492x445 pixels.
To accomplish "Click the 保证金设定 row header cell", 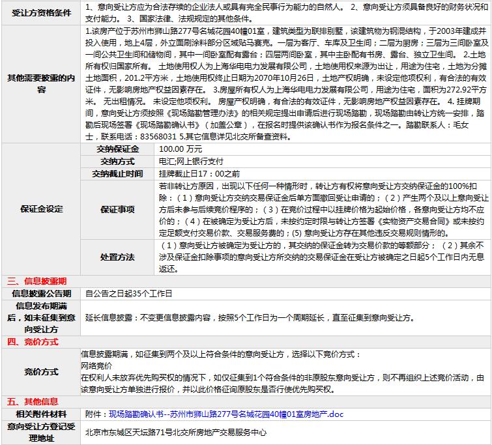I will tap(42, 209).
